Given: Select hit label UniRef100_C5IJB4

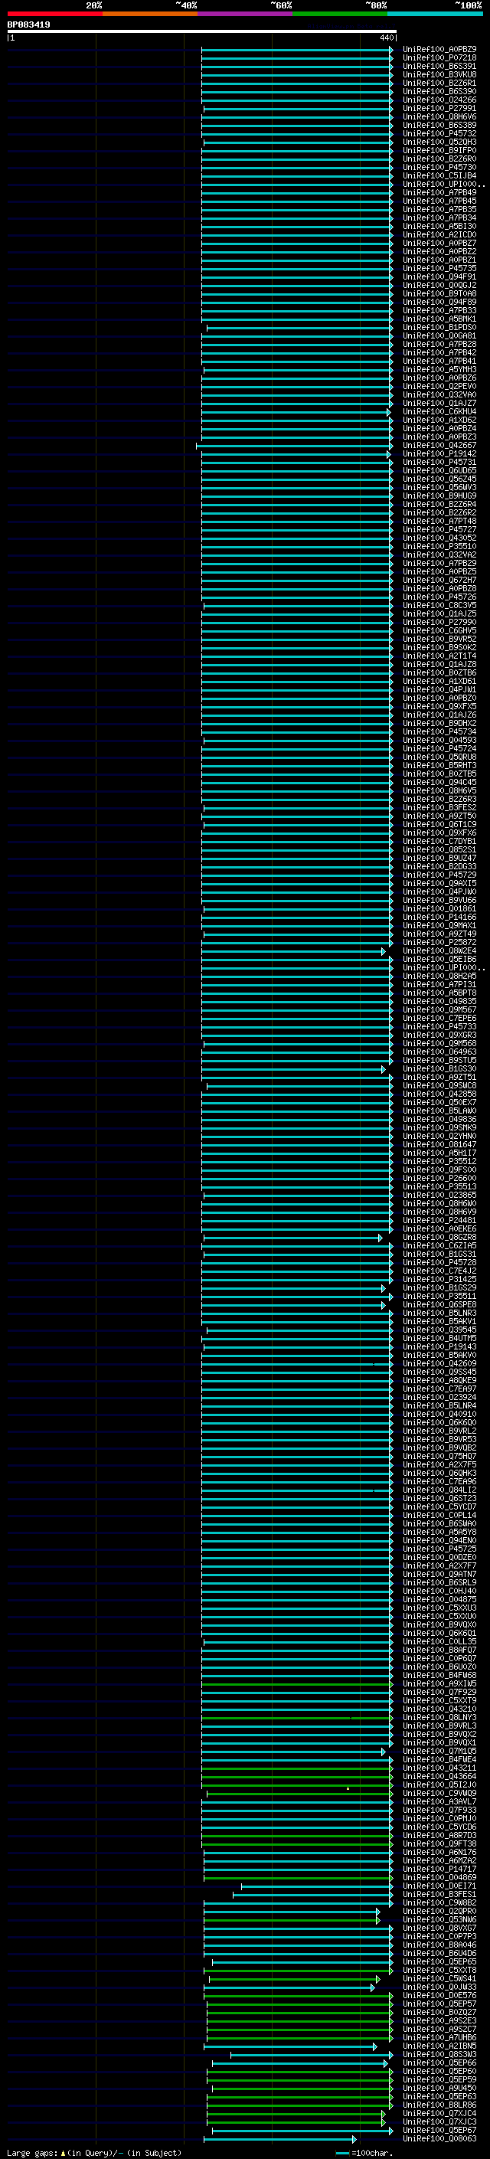Looking at the screenshot, I should 439,176.
